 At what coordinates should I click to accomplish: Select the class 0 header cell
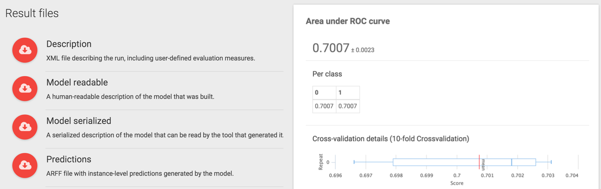pyautogui.click(x=324, y=92)
